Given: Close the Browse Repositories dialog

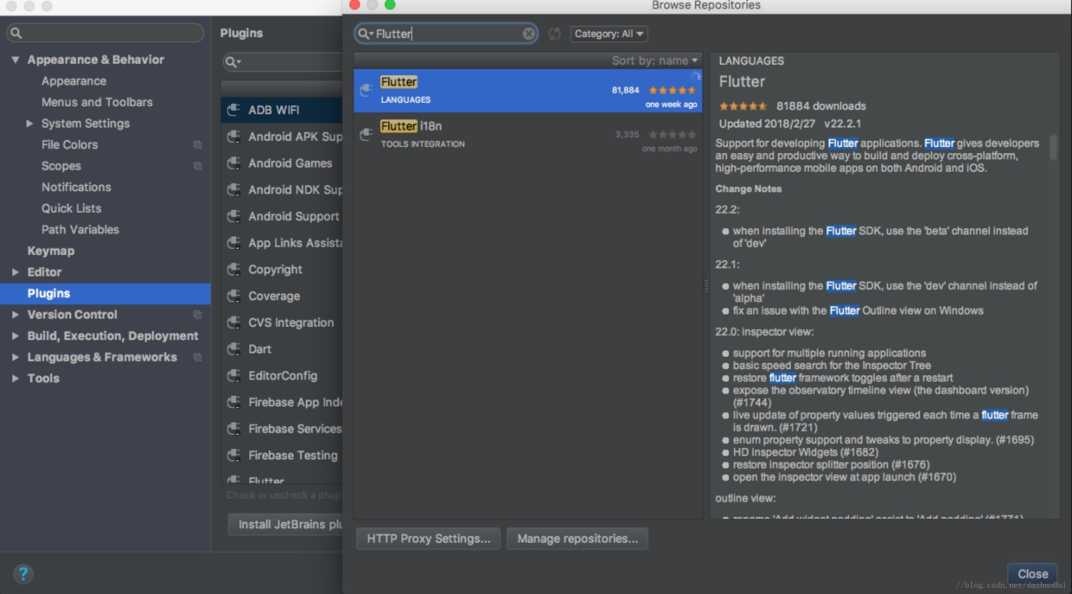Looking at the screenshot, I should [x=1032, y=574].
